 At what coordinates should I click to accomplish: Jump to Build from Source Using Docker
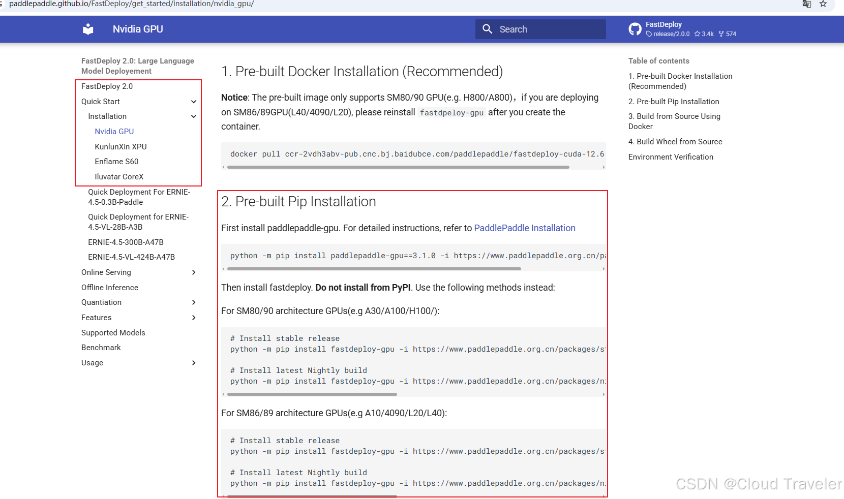pyautogui.click(x=674, y=121)
